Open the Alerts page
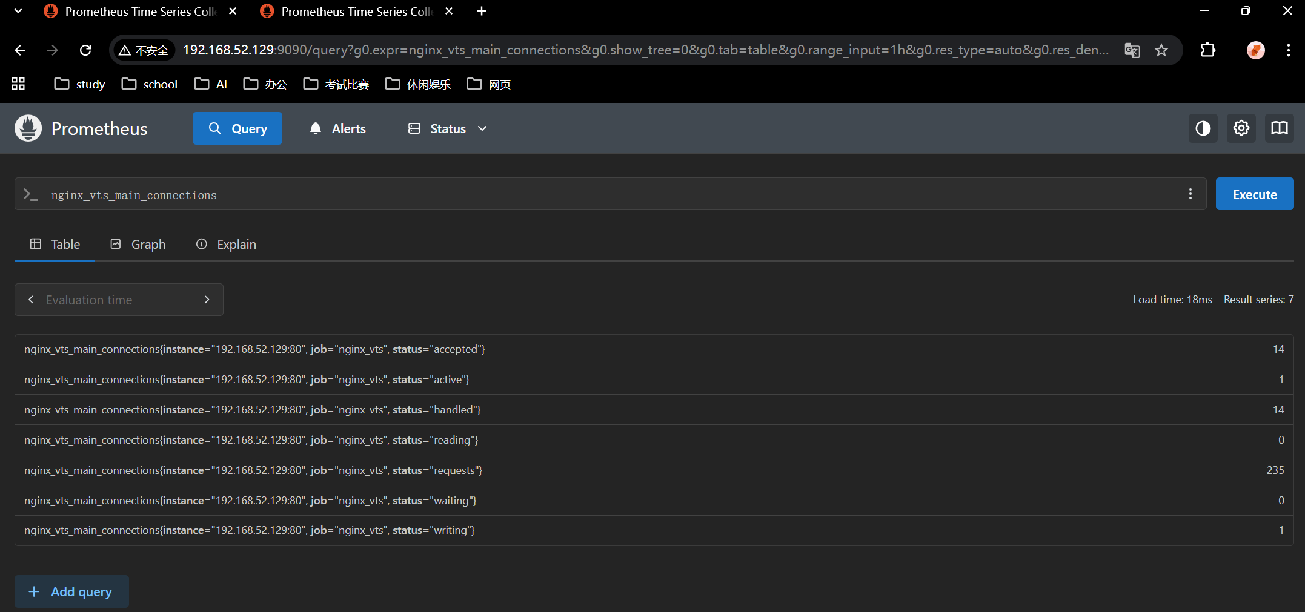1305x612 pixels. pyautogui.click(x=337, y=128)
